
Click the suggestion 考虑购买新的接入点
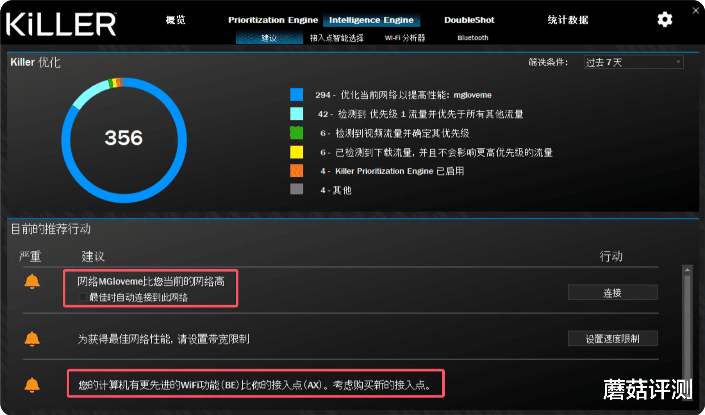point(255,385)
